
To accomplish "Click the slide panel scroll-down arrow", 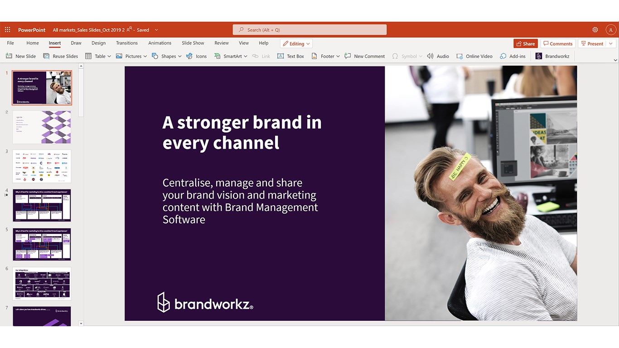I will coord(81,324).
